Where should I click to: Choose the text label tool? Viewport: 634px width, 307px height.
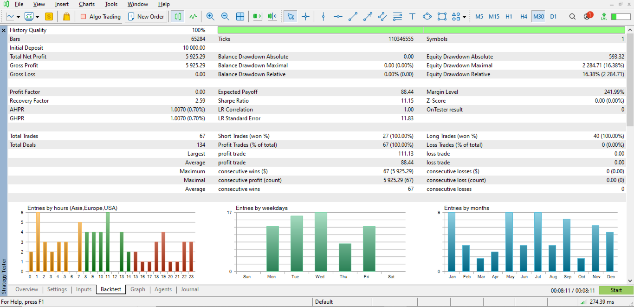[412, 17]
